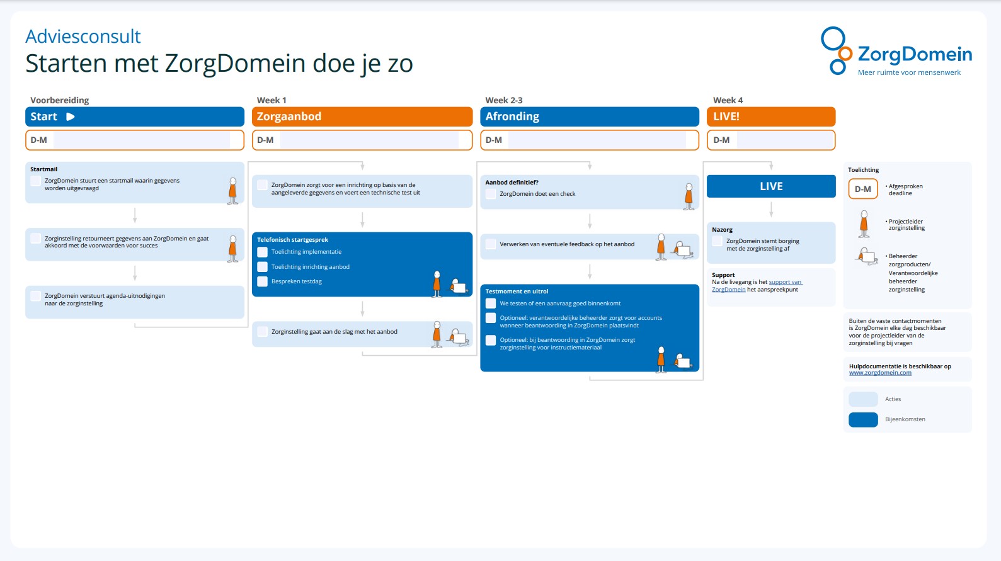1001x561 pixels.
Task: Click the 'Testmoment en uitrol' heading
Action: point(517,292)
